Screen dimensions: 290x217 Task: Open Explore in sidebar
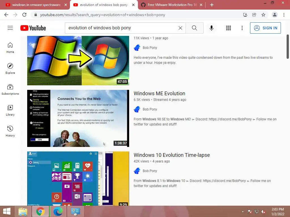coord(10,69)
